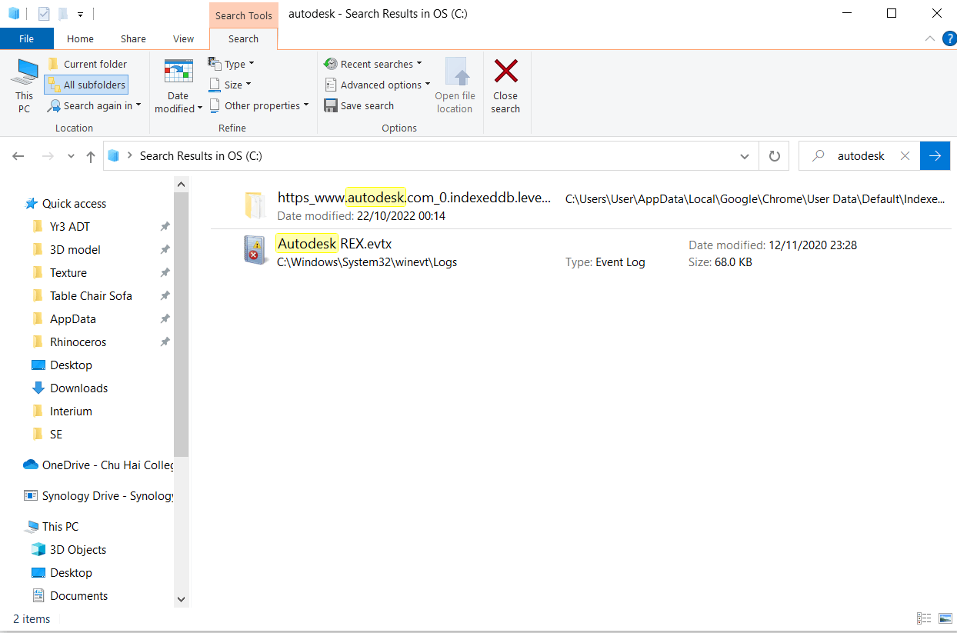This screenshot has height=633, width=957.
Task: Click the refresh button
Action: (x=775, y=156)
